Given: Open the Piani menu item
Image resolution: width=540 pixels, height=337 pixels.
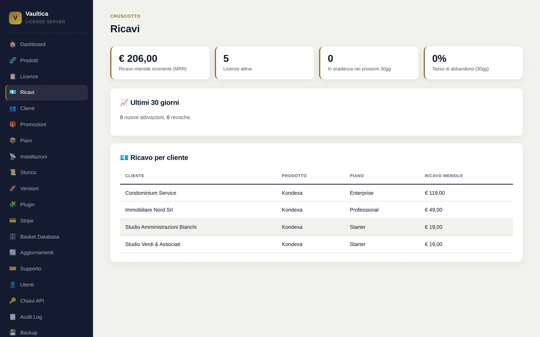Looking at the screenshot, I should pyautogui.click(x=47, y=141).
